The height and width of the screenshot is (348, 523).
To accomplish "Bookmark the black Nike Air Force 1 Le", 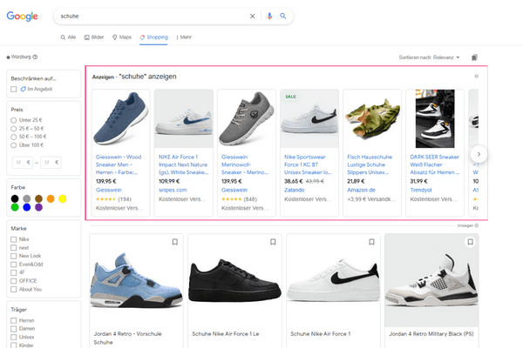I will (x=273, y=242).
